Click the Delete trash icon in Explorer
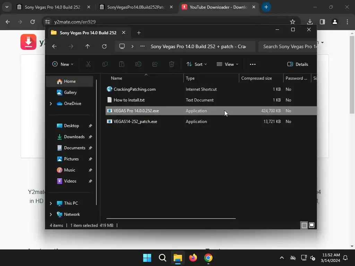 pyautogui.click(x=172, y=64)
